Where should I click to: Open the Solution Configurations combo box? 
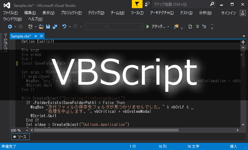point(96,27)
